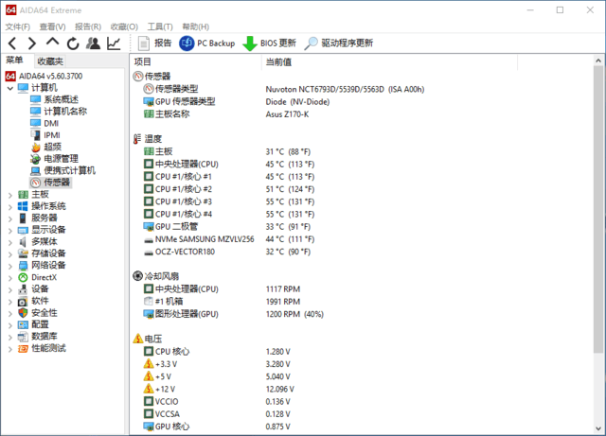Select 系统概述 in the tree
This screenshot has width=606, height=436.
tap(61, 99)
